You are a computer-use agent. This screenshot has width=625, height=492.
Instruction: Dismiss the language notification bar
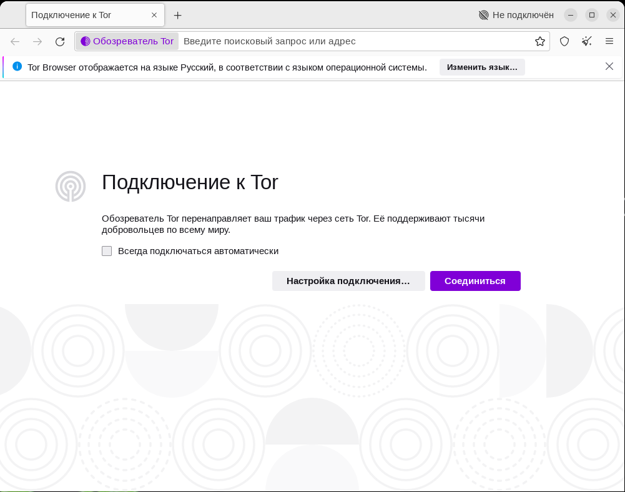point(609,66)
